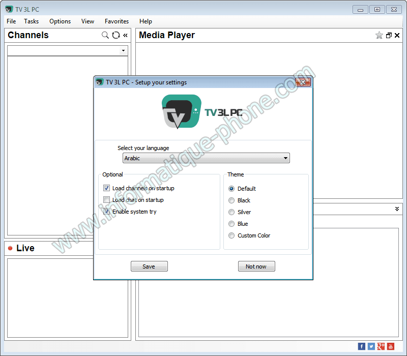Open the Twitter page icon

pyautogui.click(x=371, y=346)
